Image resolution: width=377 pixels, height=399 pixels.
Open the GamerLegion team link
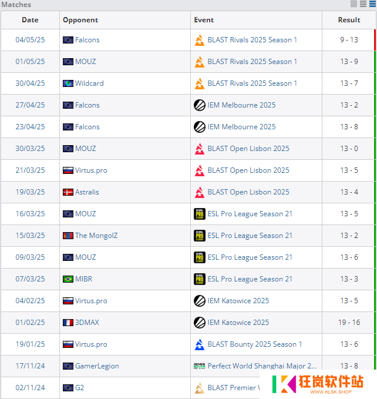pos(97,366)
